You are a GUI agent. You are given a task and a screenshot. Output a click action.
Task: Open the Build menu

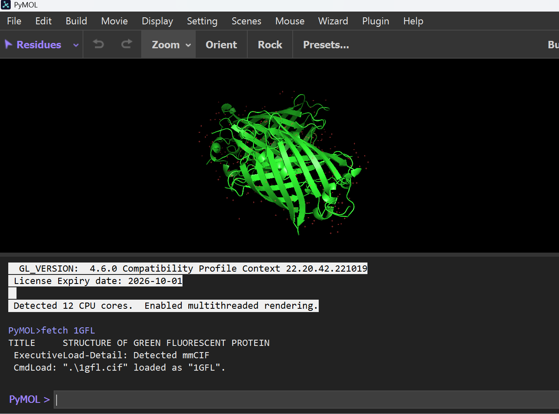76,21
